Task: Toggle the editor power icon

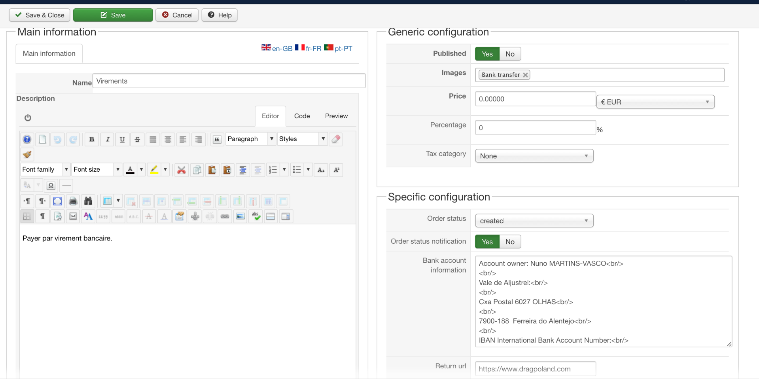Action: (x=28, y=117)
